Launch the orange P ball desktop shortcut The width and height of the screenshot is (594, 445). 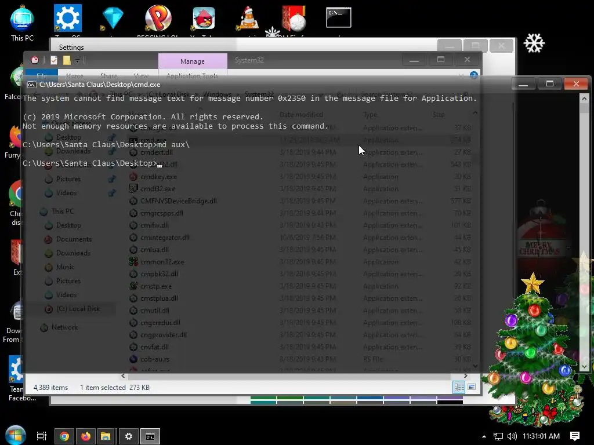click(158, 18)
